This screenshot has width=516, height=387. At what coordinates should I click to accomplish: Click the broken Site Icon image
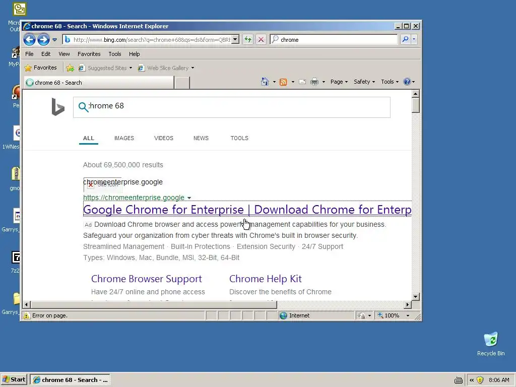pyautogui.click(x=103, y=185)
